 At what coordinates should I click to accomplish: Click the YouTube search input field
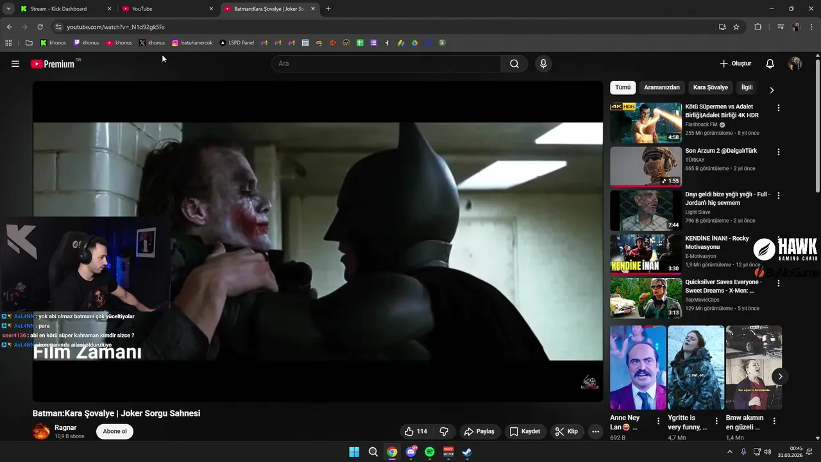click(386, 64)
